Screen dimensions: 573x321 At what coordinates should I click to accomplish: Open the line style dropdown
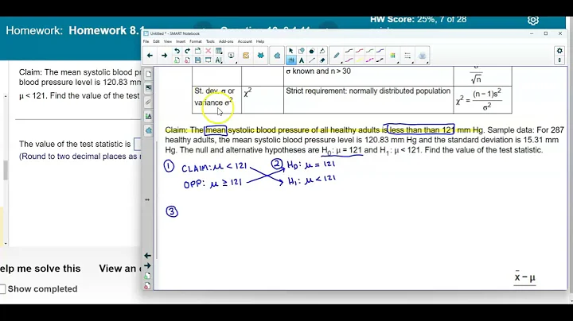tap(407, 56)
